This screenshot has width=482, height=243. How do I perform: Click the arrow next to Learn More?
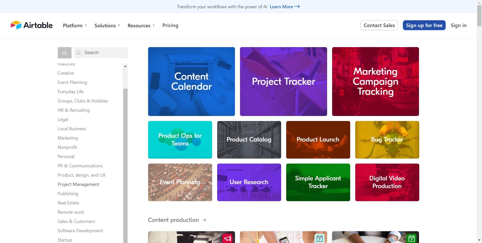pos(297,7)
